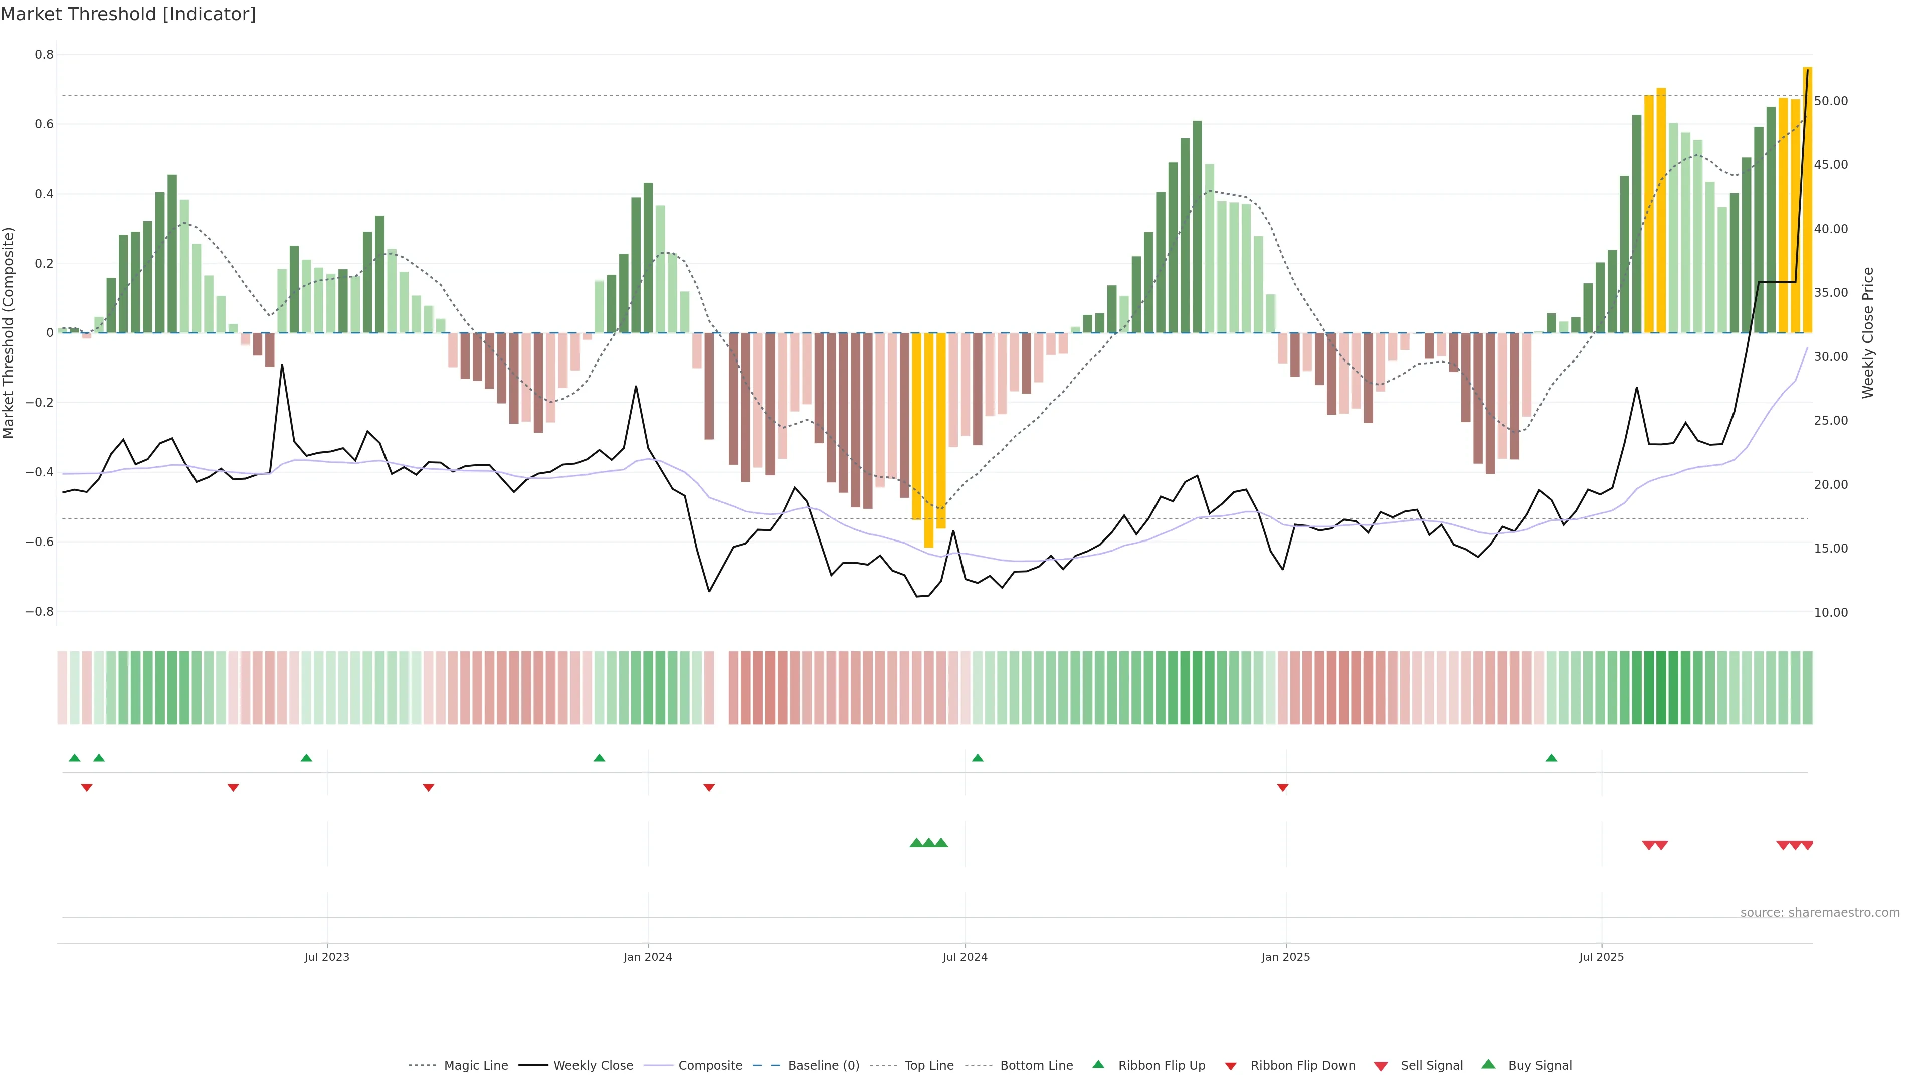
Task: Click the Ribbon Flip Up legend icon
Action: point(1098,1064)
